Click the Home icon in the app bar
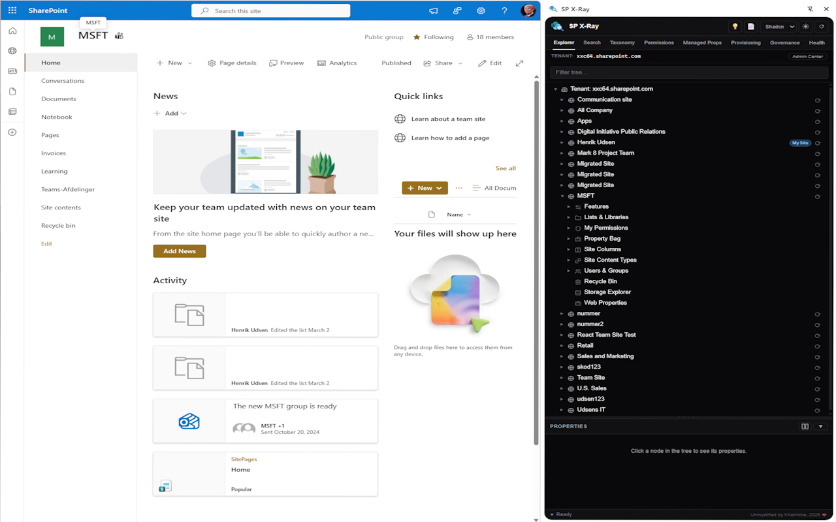The height and width of the screenshot is (522, 836). pyautogui.click(x=12, y=31)
